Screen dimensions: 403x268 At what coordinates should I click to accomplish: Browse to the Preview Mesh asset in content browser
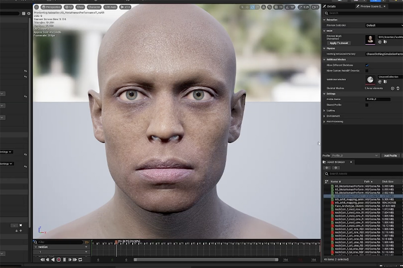385,42
